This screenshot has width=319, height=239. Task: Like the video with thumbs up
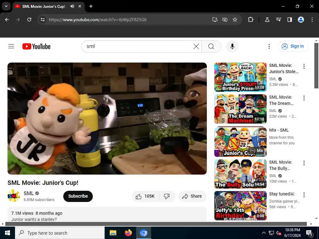(145, 196)
